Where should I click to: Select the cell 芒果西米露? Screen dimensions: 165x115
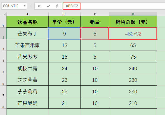tap(27, 45)
